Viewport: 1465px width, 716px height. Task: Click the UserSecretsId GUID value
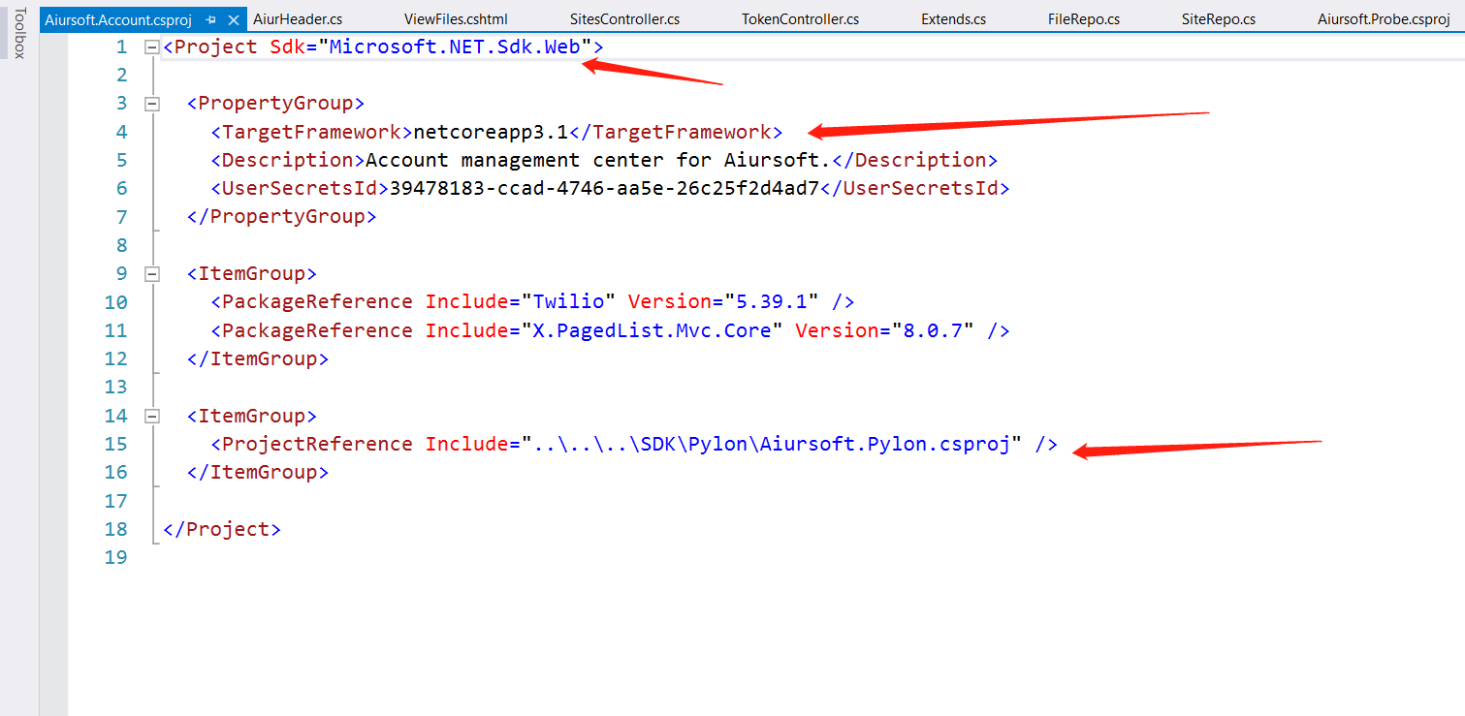(604, 189)
